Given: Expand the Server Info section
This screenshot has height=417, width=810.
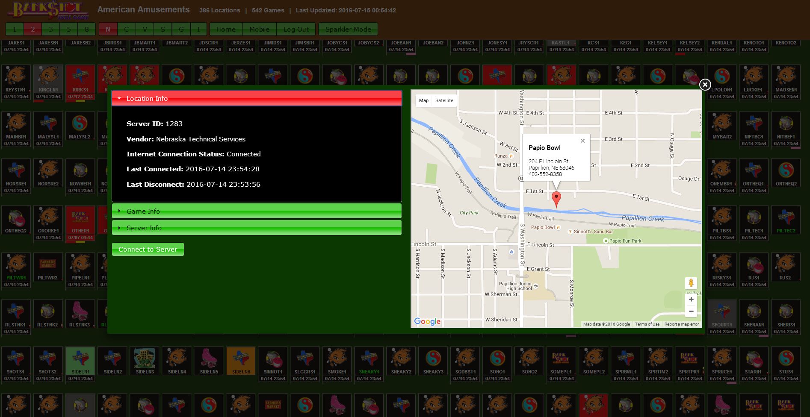Looking at the screenshot, I should coord(257,228).
